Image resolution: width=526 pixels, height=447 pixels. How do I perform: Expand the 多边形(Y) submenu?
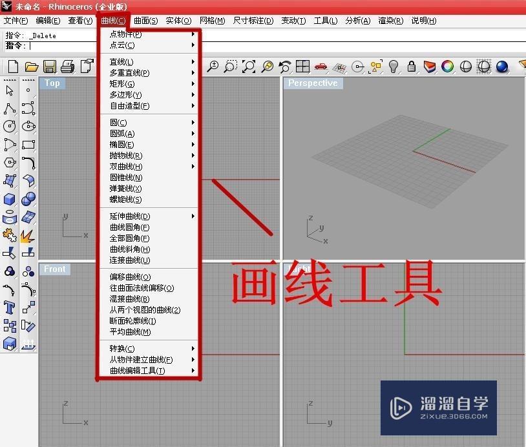tap(149, 95)
